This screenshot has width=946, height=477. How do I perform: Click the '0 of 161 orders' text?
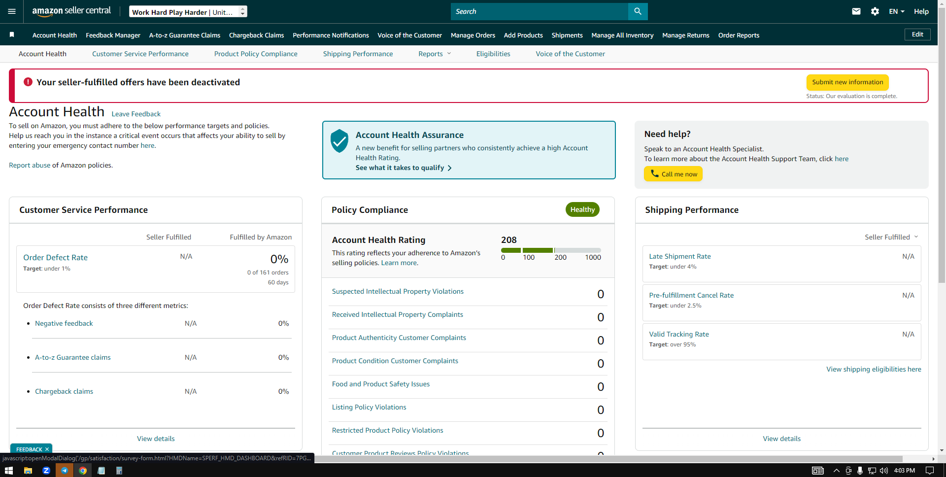(x=268, y=273)
